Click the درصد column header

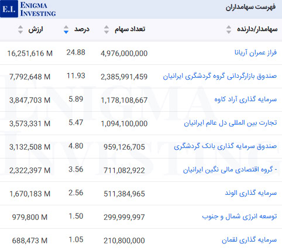coord(82,29)
